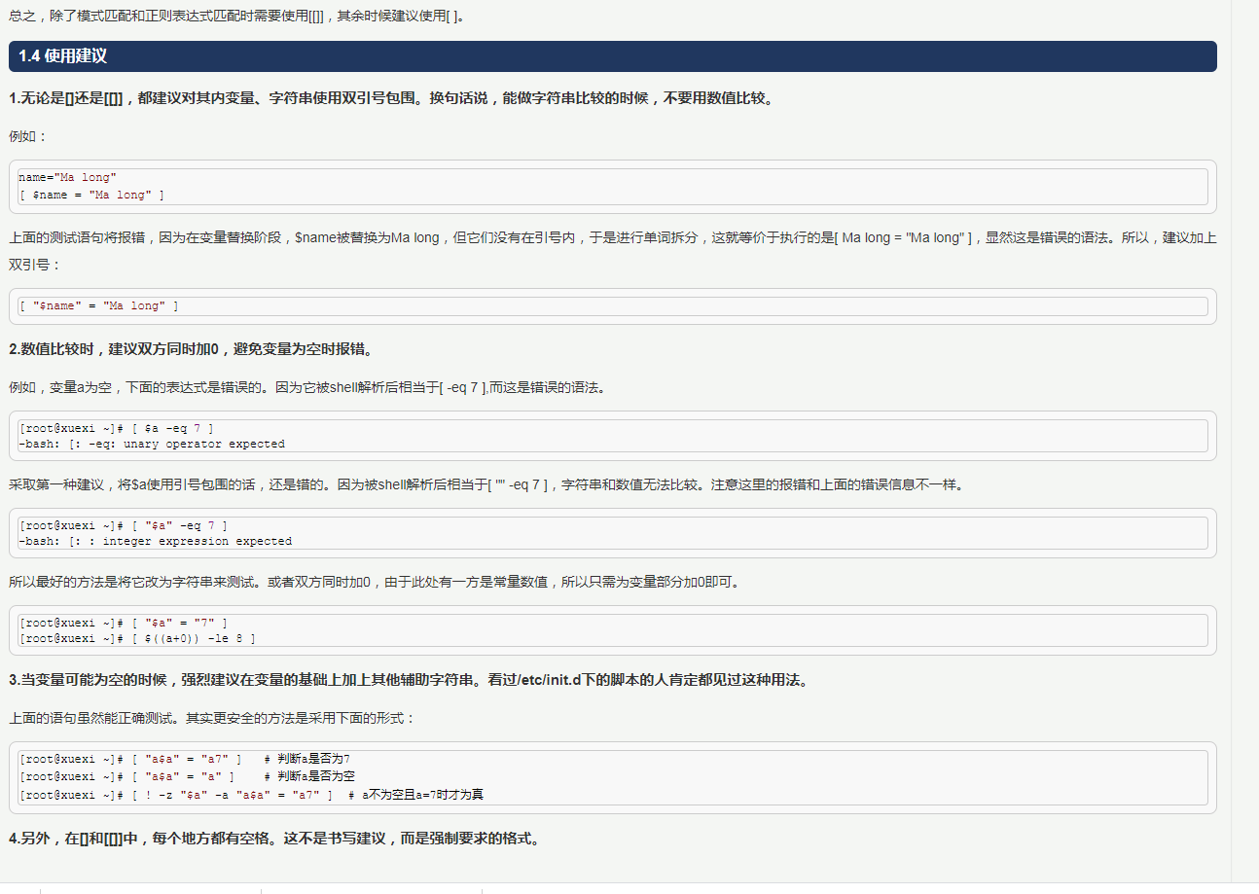Click bold tip 4 about required spaces in brackets

(273, 838)
